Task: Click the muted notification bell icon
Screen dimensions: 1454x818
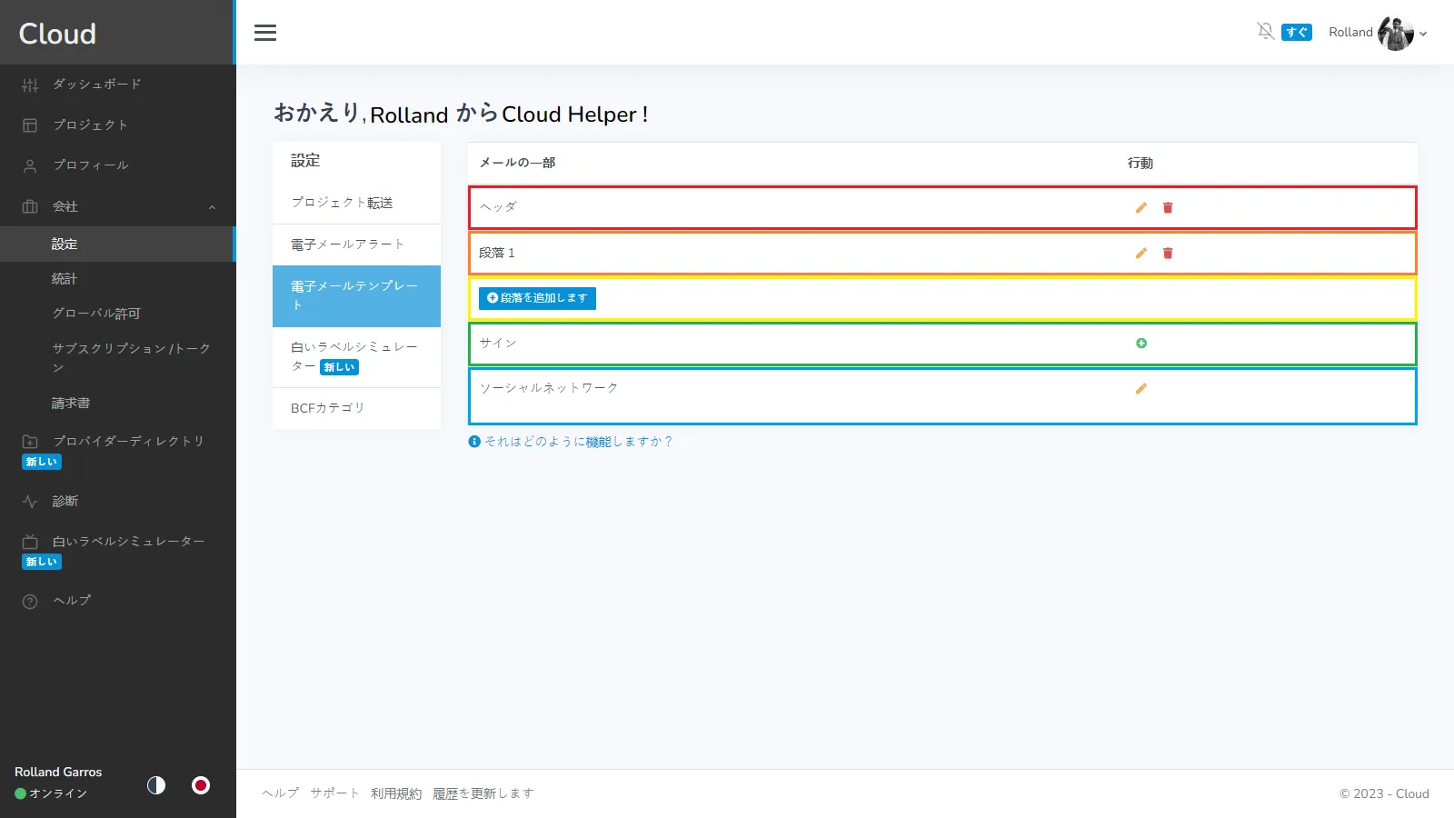Action: (x=1265, y=32)
